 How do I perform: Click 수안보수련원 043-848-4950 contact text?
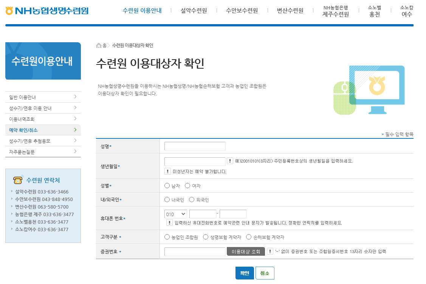tap(44, 199)
